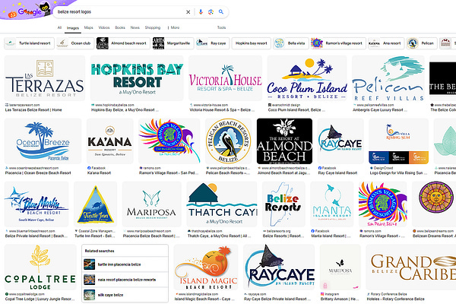Open large Ray Caye Island Resort logo
This screenshot has height=304, width=456.
pos(279,267)
